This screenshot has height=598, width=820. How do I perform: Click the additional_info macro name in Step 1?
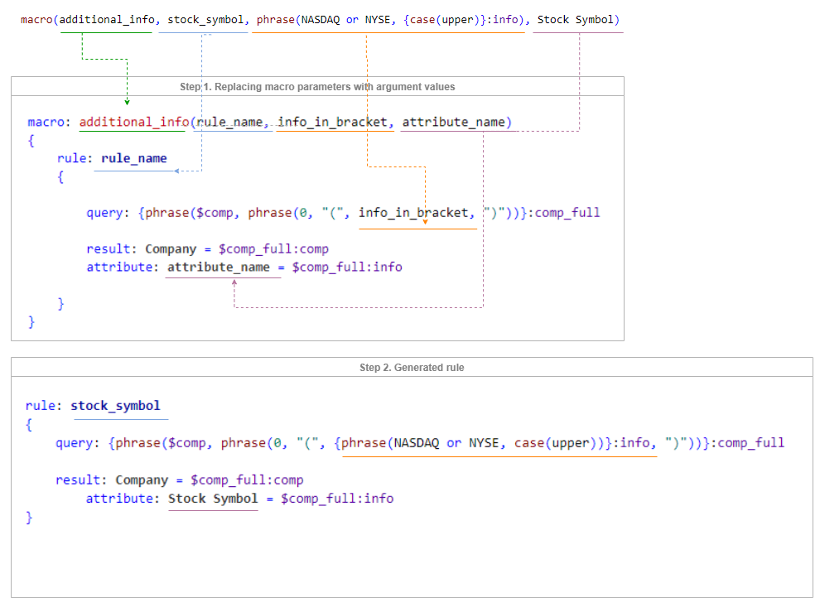click(x=133, y=122)
